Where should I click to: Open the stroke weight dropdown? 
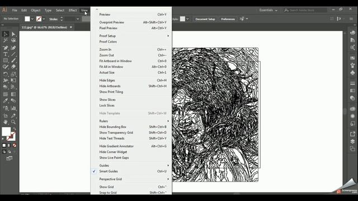tap(78, 19)
